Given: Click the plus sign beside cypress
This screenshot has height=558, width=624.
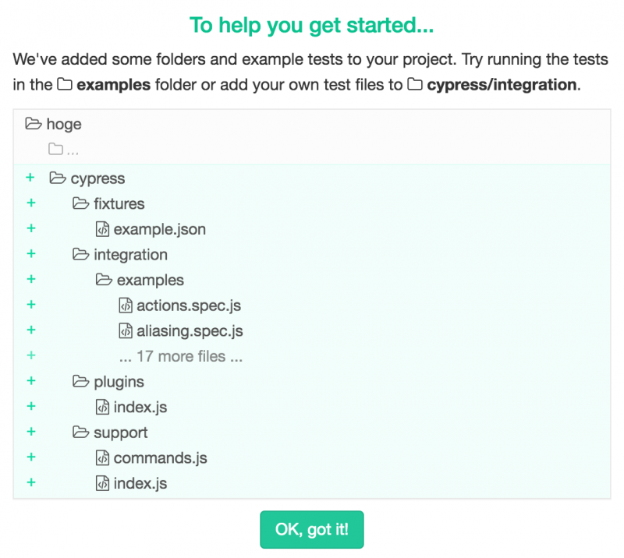Looking at the screenshot, I should click(31, 178).
